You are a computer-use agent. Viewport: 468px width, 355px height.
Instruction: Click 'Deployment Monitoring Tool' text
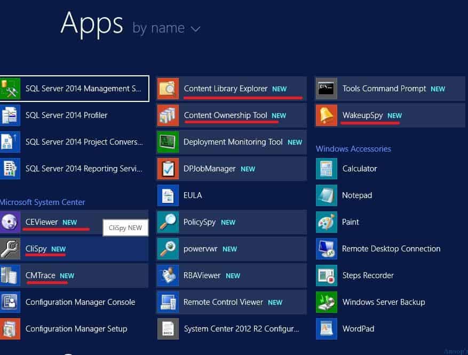coord(233,142)
